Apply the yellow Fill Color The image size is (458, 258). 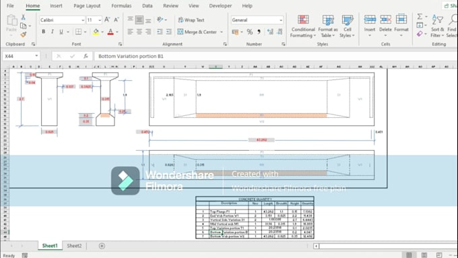96,32
